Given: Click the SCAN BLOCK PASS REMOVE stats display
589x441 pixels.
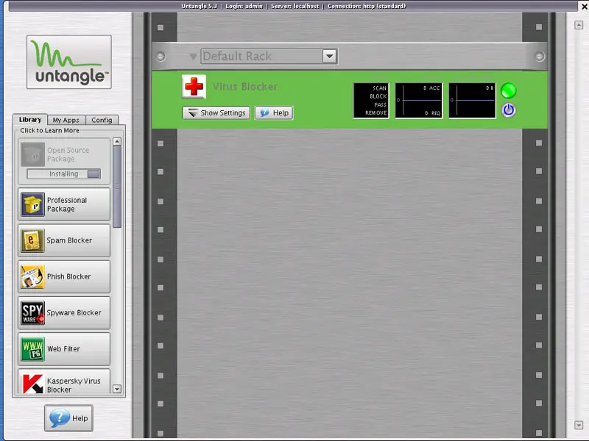Looking at the screenshot, I should (x=371, y=101).
